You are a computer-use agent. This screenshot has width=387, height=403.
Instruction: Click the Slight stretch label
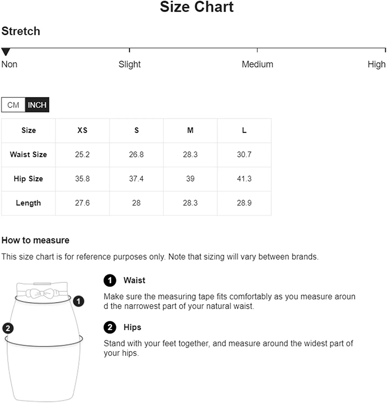pyautogui.click(x=130, y=64)
